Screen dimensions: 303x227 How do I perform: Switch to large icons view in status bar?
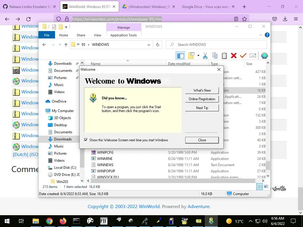[266, 187]
